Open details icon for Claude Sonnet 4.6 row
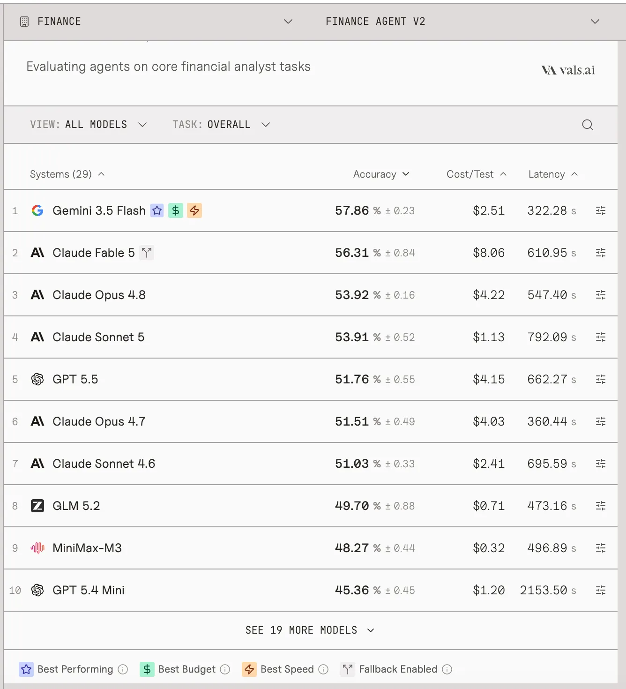Viewport: 626px width, 689px height. (x=601, y=464)
